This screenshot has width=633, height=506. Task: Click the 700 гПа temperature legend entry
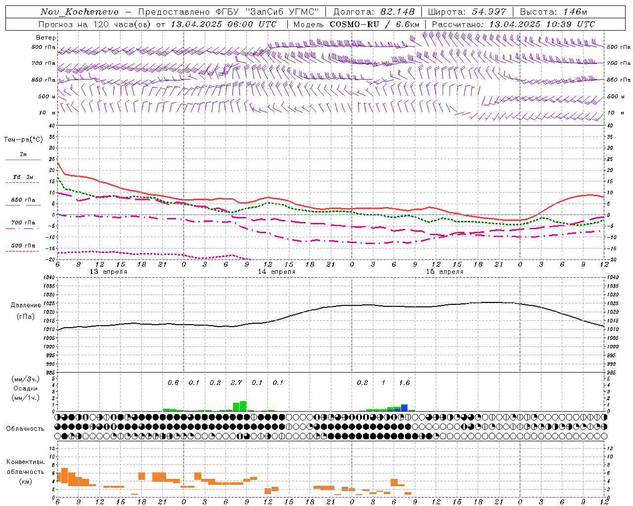tap(23, 223)
